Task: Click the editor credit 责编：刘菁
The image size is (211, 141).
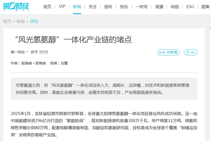Action: coord(59,63)
